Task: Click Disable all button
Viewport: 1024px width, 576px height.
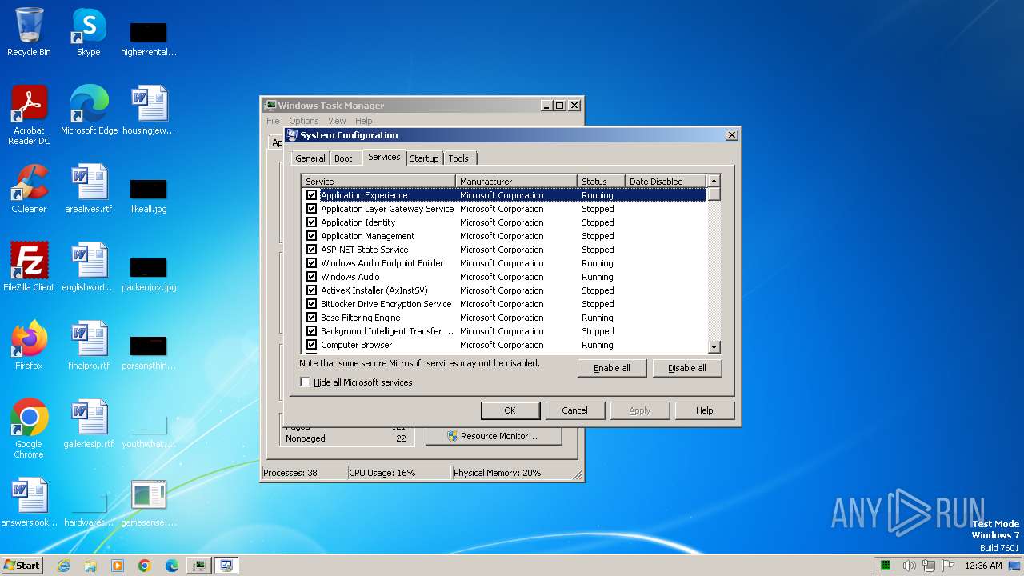Action: 687,368
